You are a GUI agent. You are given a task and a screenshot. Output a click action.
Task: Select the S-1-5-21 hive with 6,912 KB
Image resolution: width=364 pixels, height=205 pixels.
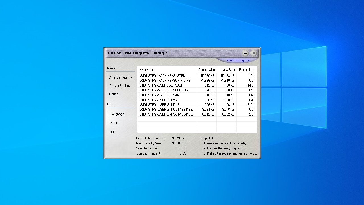coord(196,114)
